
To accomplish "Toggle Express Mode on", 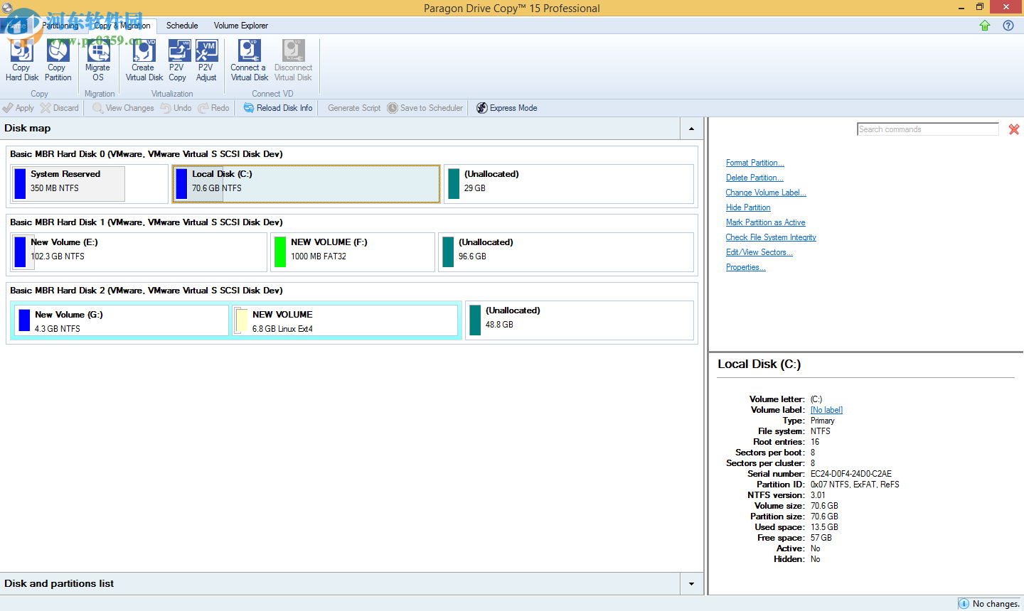I will (506, 107).
